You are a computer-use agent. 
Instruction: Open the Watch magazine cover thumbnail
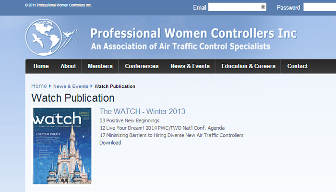click(x=62, y=146)
